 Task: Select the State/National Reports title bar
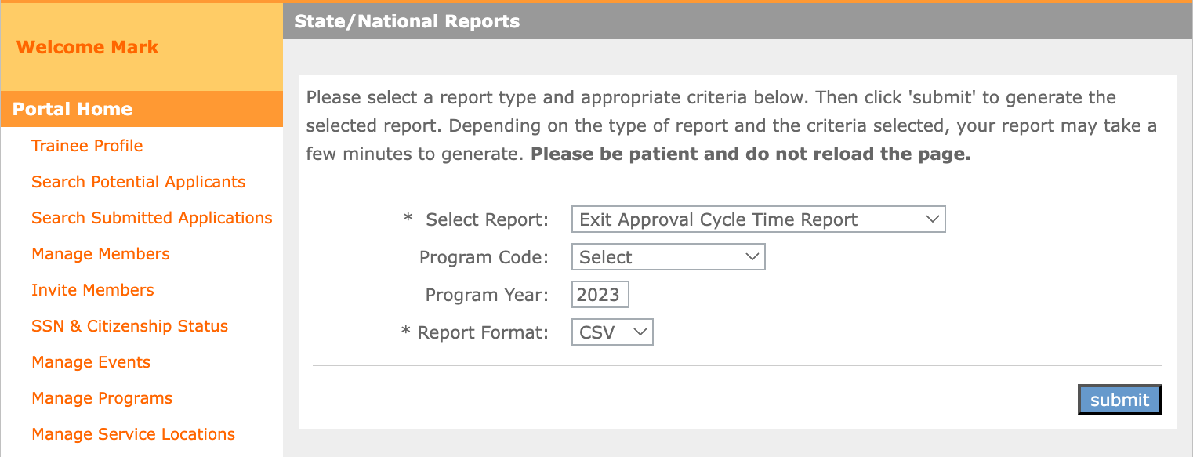click(406, 21)
